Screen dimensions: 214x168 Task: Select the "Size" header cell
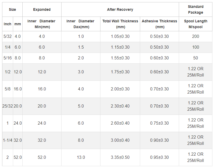pyautogui.click(x=12, y=9)
